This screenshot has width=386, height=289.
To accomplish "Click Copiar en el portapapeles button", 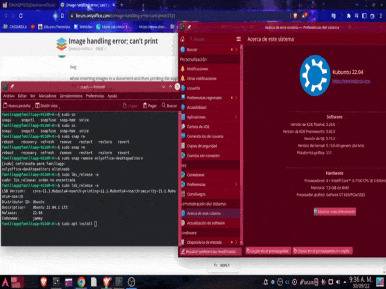I will tap(268, 250).
